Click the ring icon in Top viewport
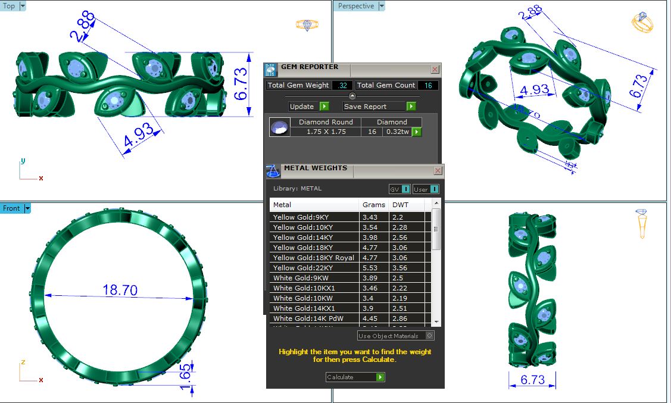671x403 pixels. point(307,25)
